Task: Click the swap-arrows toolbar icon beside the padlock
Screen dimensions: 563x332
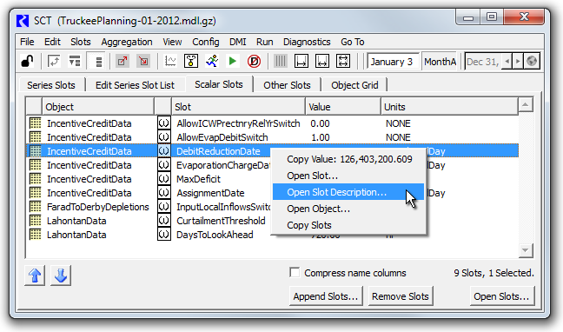Action: click(54, 61)
